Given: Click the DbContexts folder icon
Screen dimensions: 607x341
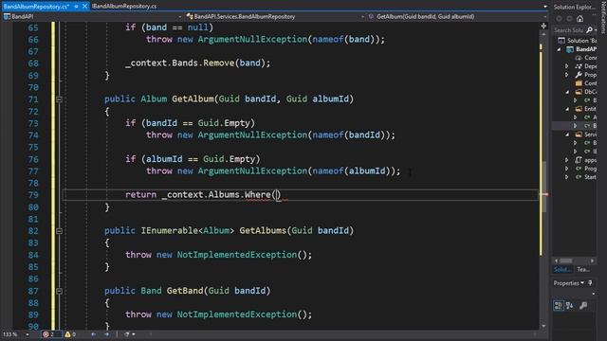Looking at the screenshot, I should [x=579, y=92].
